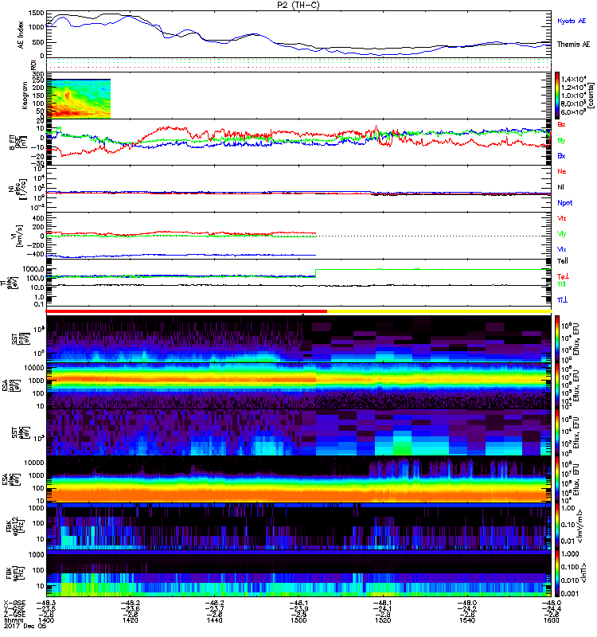The width and height of the screenshot is (597, 637).
Task: Click the ESA ions color bar
Action: pyautogui.click(x=557, y=385)
